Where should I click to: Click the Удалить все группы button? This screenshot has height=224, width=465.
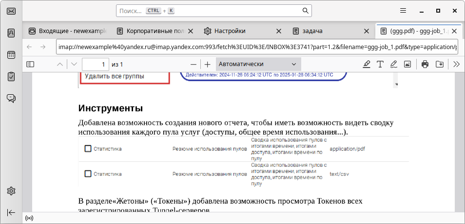(125, 78)
